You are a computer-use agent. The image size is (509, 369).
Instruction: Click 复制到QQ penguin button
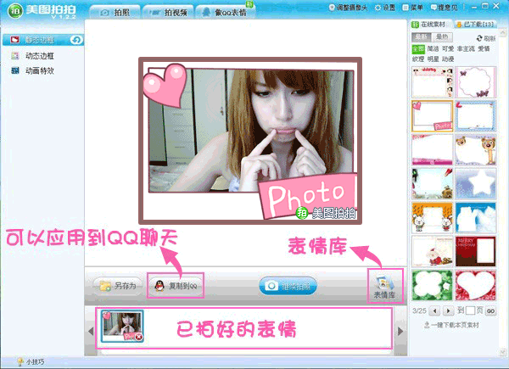(x=176, y=286)
